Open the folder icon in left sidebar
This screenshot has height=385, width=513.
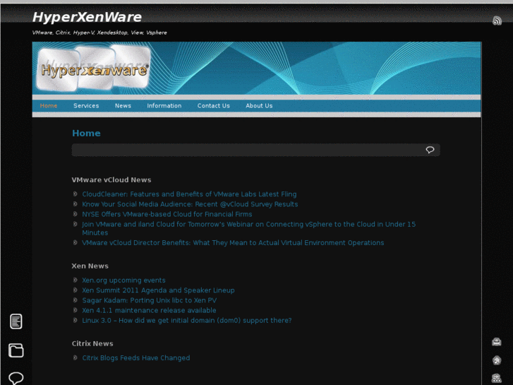pyautogui.click(x=16, y=350)
